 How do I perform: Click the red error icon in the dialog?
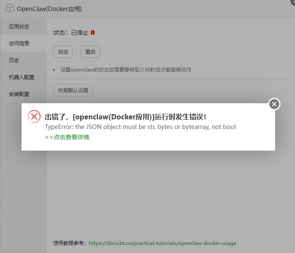pos(34,116)
